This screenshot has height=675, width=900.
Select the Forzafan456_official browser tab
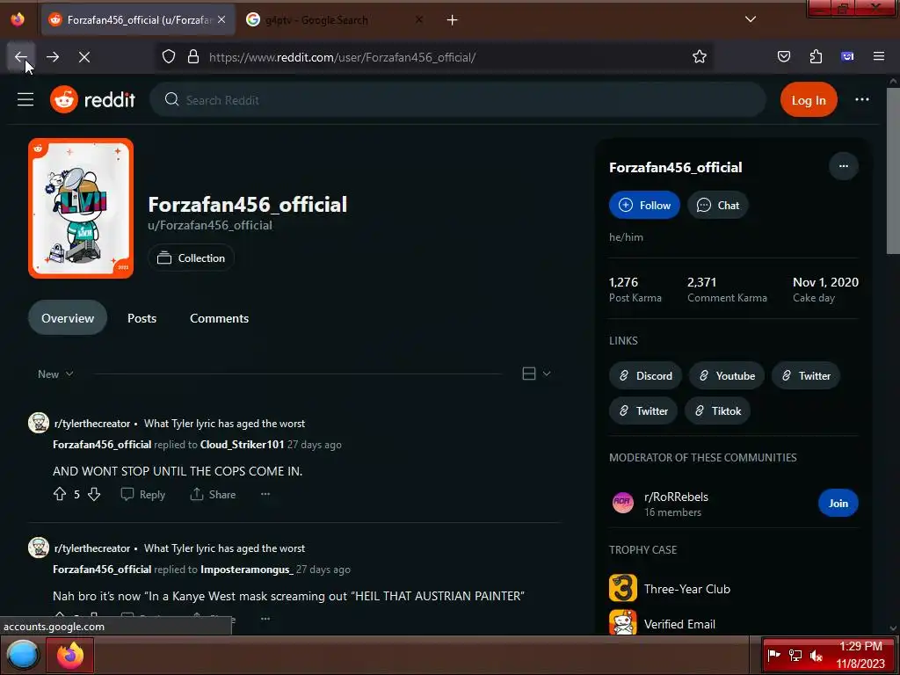[138, 20]
